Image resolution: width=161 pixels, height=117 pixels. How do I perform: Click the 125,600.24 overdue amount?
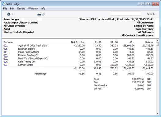pyautogui.click(x=128, y=46)
